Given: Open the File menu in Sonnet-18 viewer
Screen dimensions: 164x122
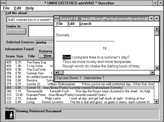Looking at the screenshot, I should (x=59, y=24).
